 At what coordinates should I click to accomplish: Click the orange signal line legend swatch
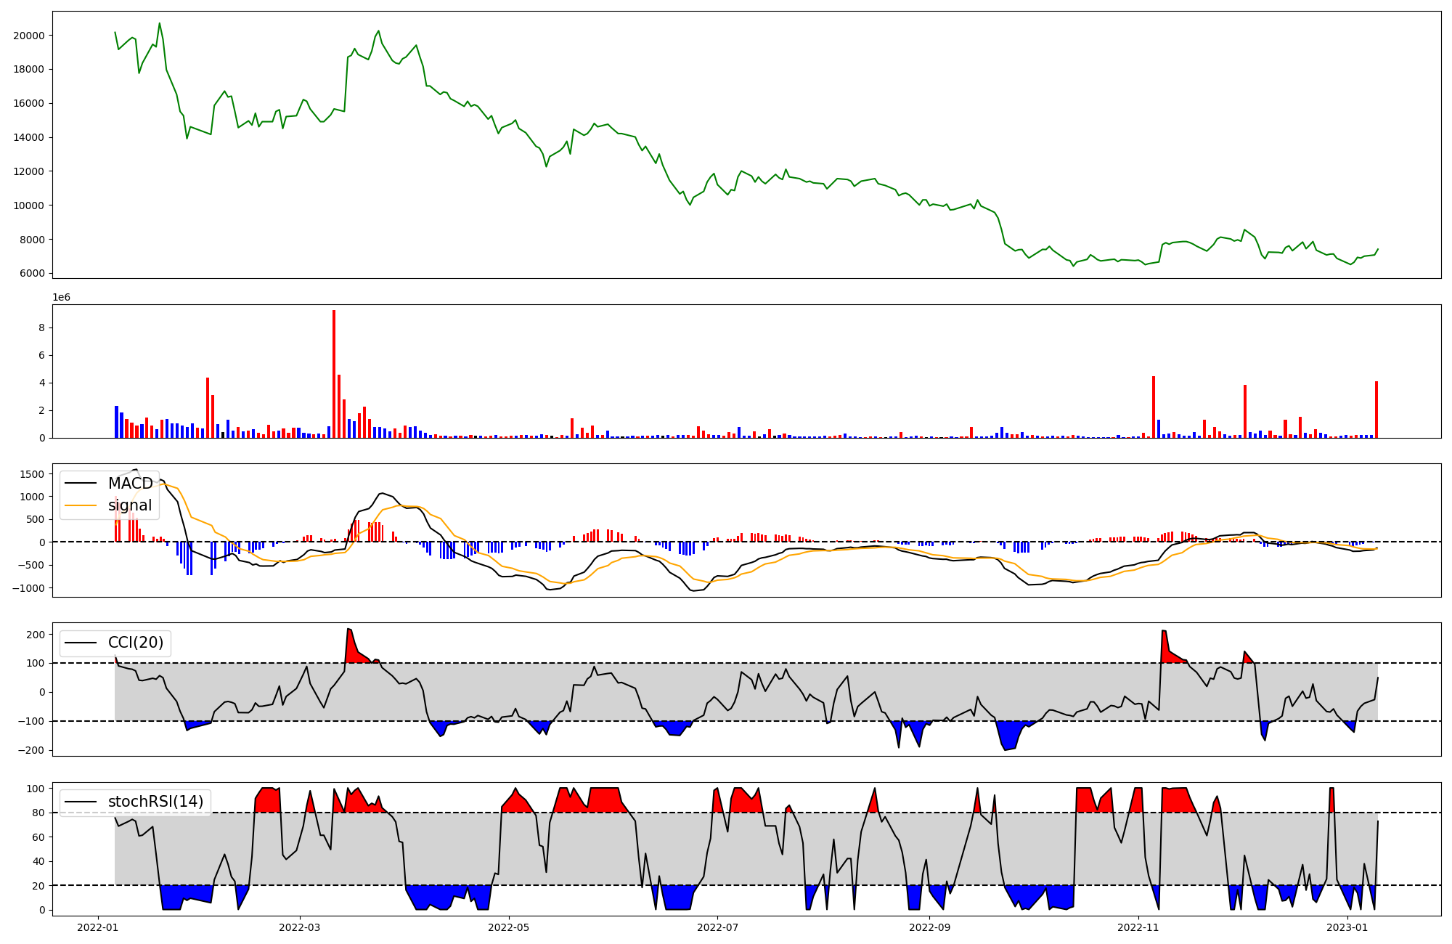coord(81,505)
